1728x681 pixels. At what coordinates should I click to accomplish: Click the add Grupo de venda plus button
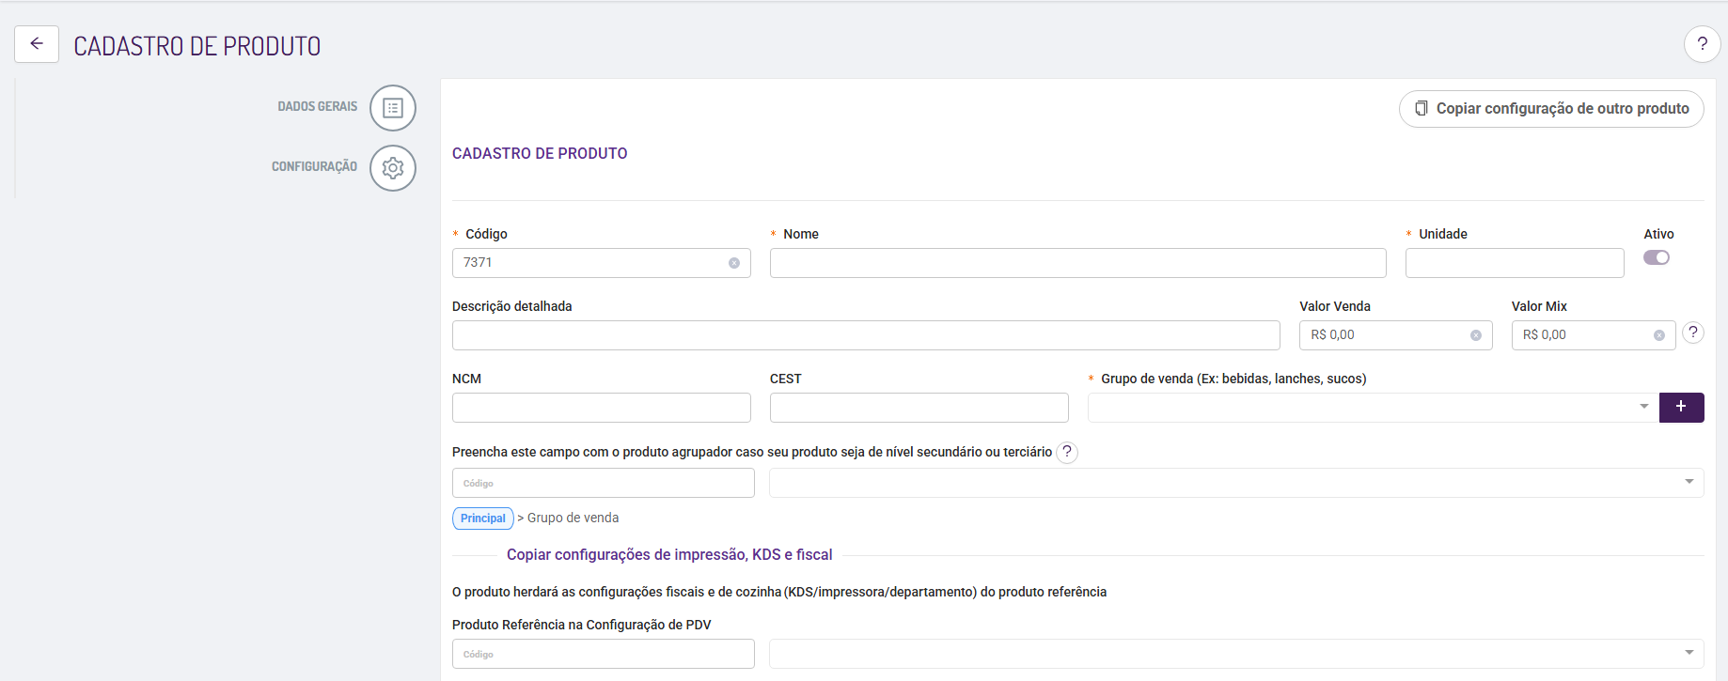tap(1681, 407)
